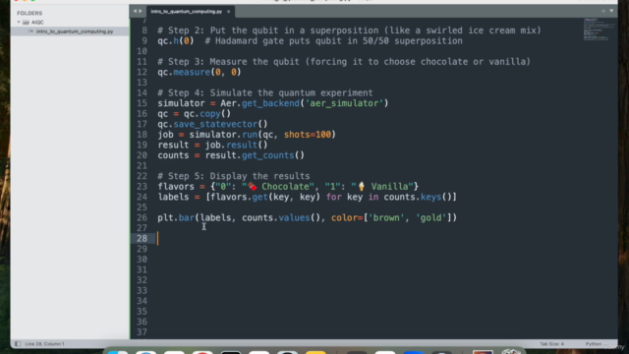The width and height of the screenshot is (629, 354).
Task: Open the Python syntax selector
Action: click(594, 344)
